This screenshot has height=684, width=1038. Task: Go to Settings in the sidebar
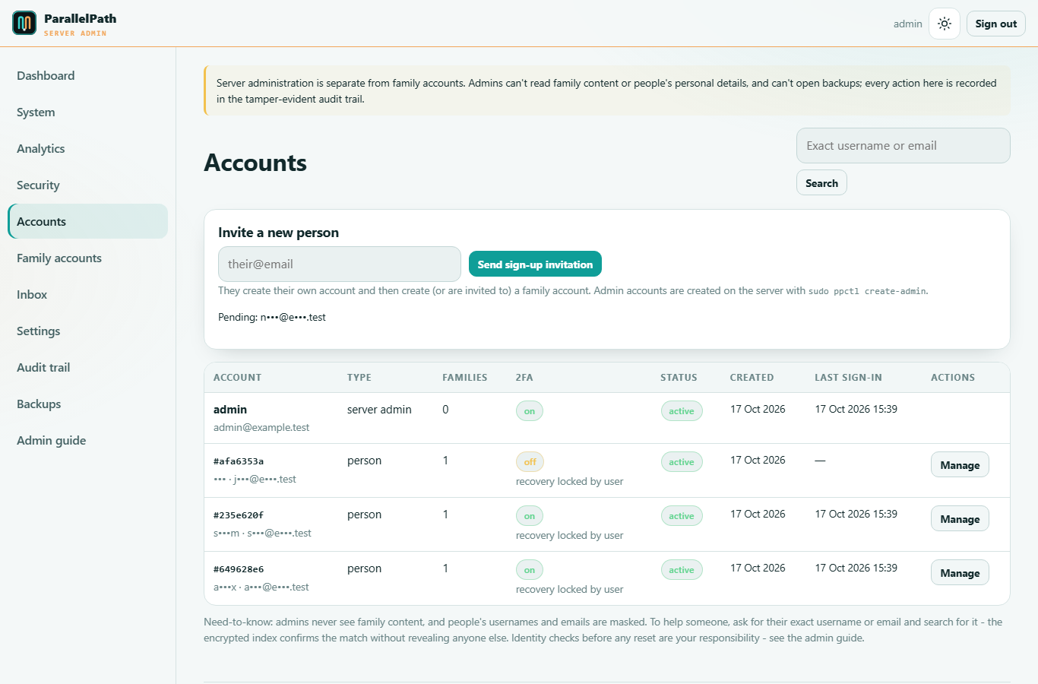[x=87, y=331]
